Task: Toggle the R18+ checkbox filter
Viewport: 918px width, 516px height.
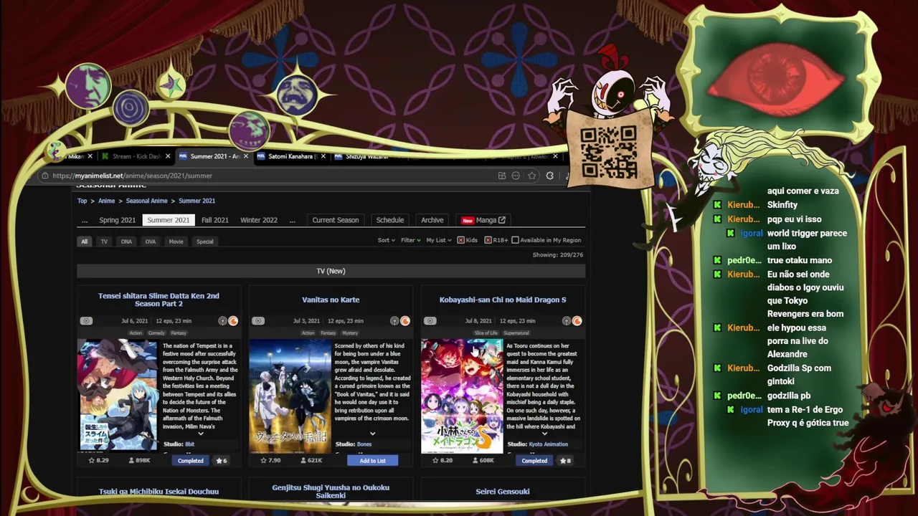Action: [488, 240]
